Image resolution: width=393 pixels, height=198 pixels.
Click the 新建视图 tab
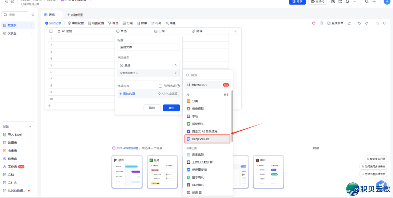pos(75,15)
